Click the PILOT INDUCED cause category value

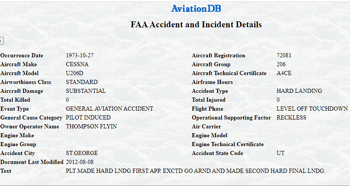click(x=88, y=118)
